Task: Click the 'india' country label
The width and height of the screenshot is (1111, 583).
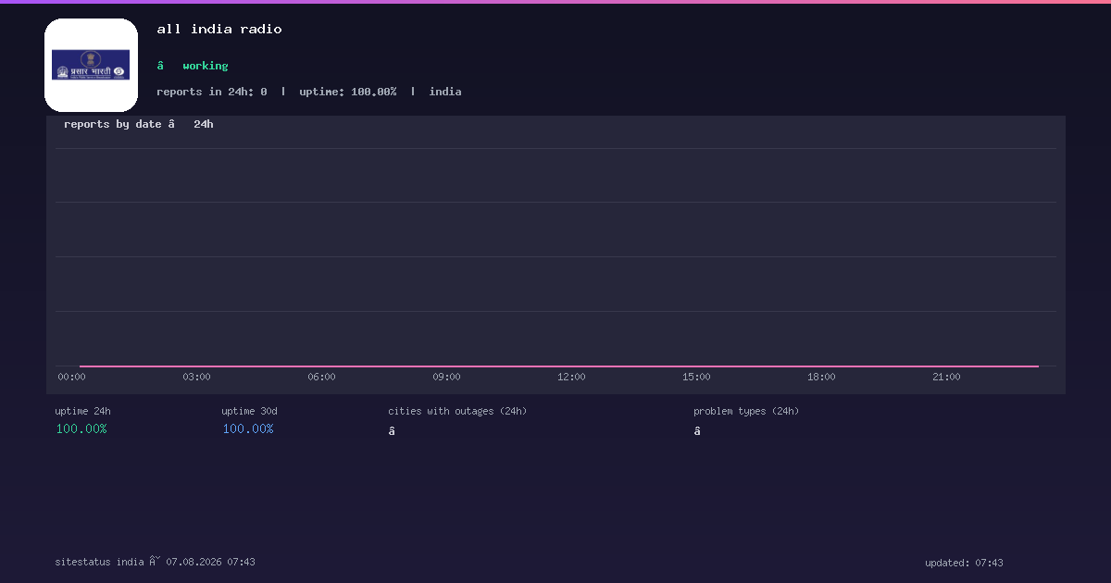Action: 445,92
